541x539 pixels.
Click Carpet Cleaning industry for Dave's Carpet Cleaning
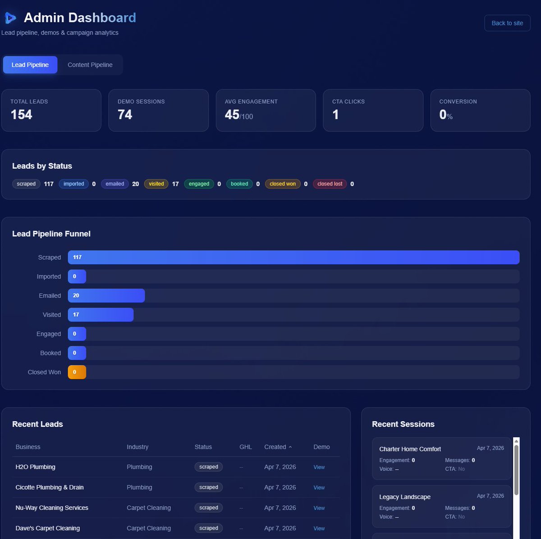[149, 528]
